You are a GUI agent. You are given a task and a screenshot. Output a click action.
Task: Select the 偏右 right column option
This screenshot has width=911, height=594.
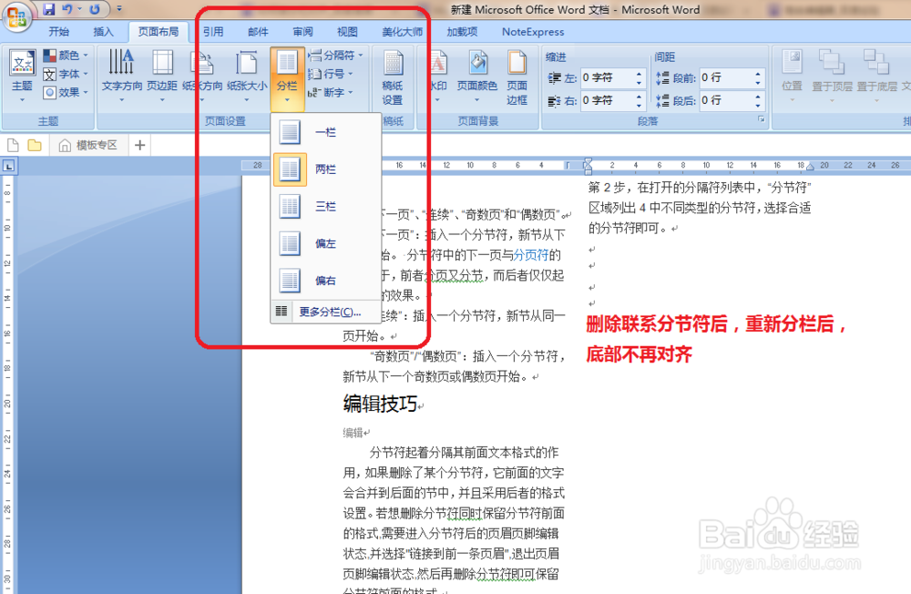point(325,281)
